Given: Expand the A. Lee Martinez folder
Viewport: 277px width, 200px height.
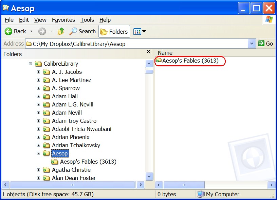Looking at the screenshot, I should (x=38, y=80).
